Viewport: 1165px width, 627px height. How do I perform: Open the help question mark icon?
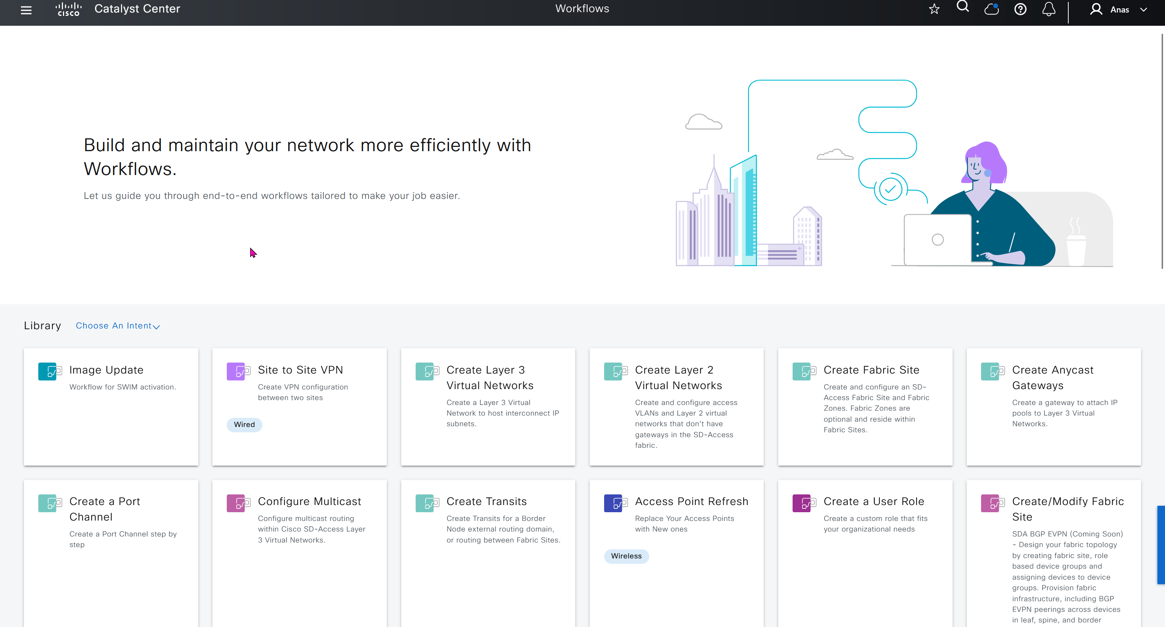(1020, 9)
